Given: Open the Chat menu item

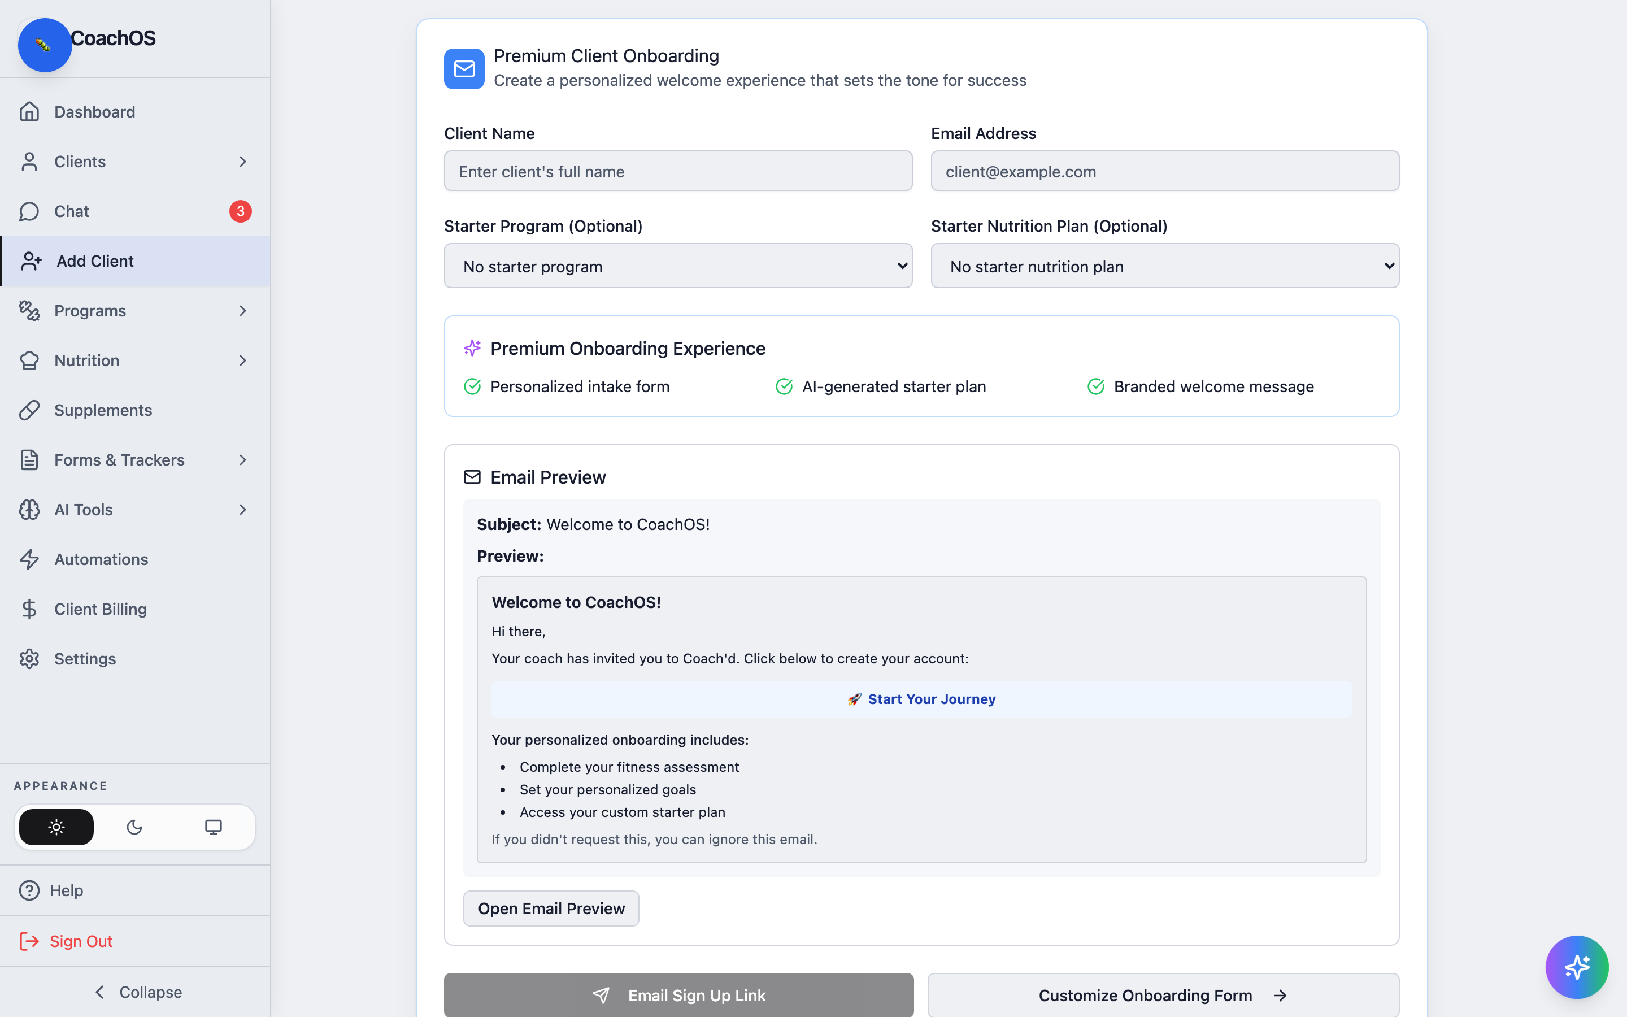Looking at the screenshot, I should coord(135,211).
